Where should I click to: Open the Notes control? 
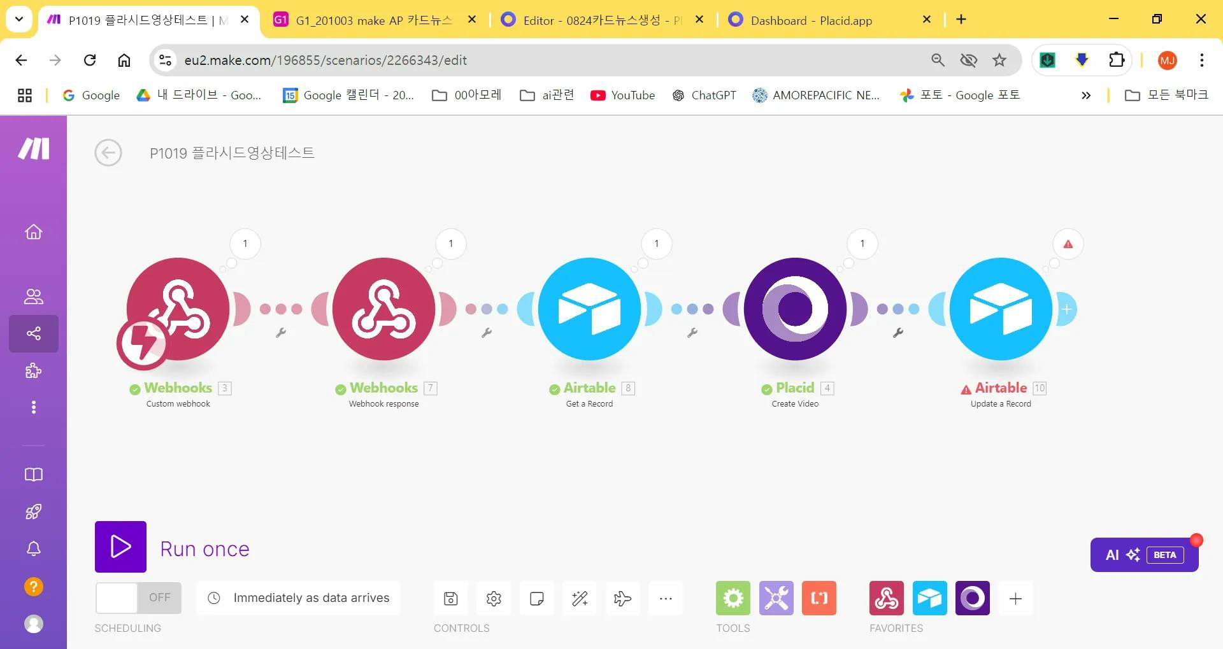(537, 598)
